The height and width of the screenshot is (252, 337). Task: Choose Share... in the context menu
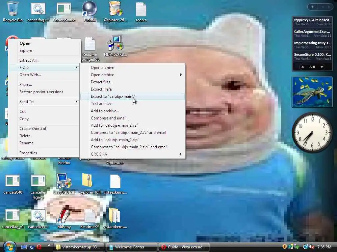click(x=44, y=84)
